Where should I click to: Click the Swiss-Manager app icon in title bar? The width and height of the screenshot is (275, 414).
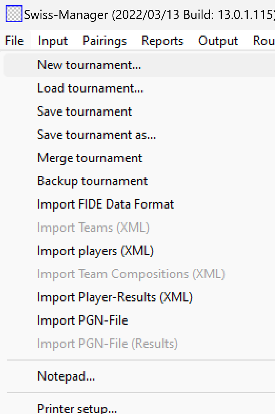tap(15, 14)
